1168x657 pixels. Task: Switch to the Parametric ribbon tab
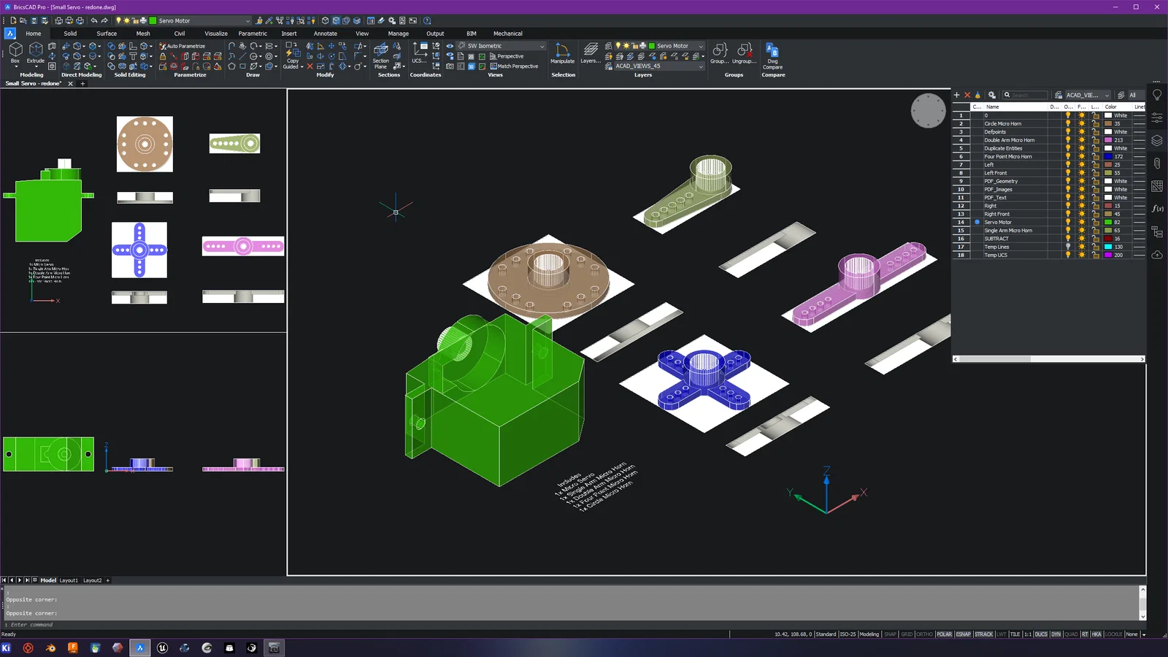tap(253, 34)
